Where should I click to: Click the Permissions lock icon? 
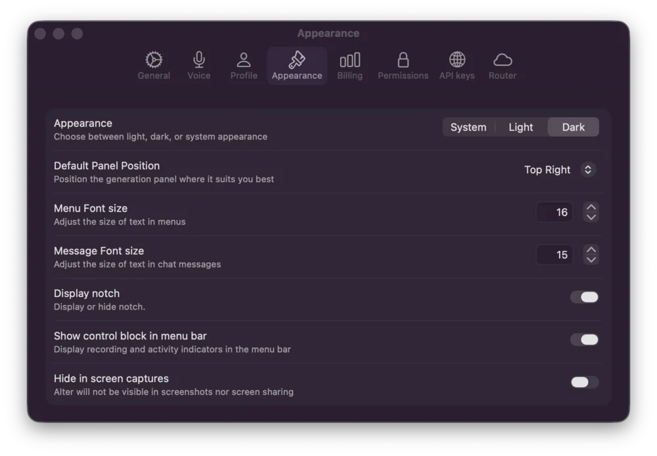[403, 59]
